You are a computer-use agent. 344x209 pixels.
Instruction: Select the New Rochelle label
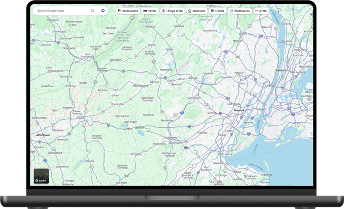tap(298, 72)
